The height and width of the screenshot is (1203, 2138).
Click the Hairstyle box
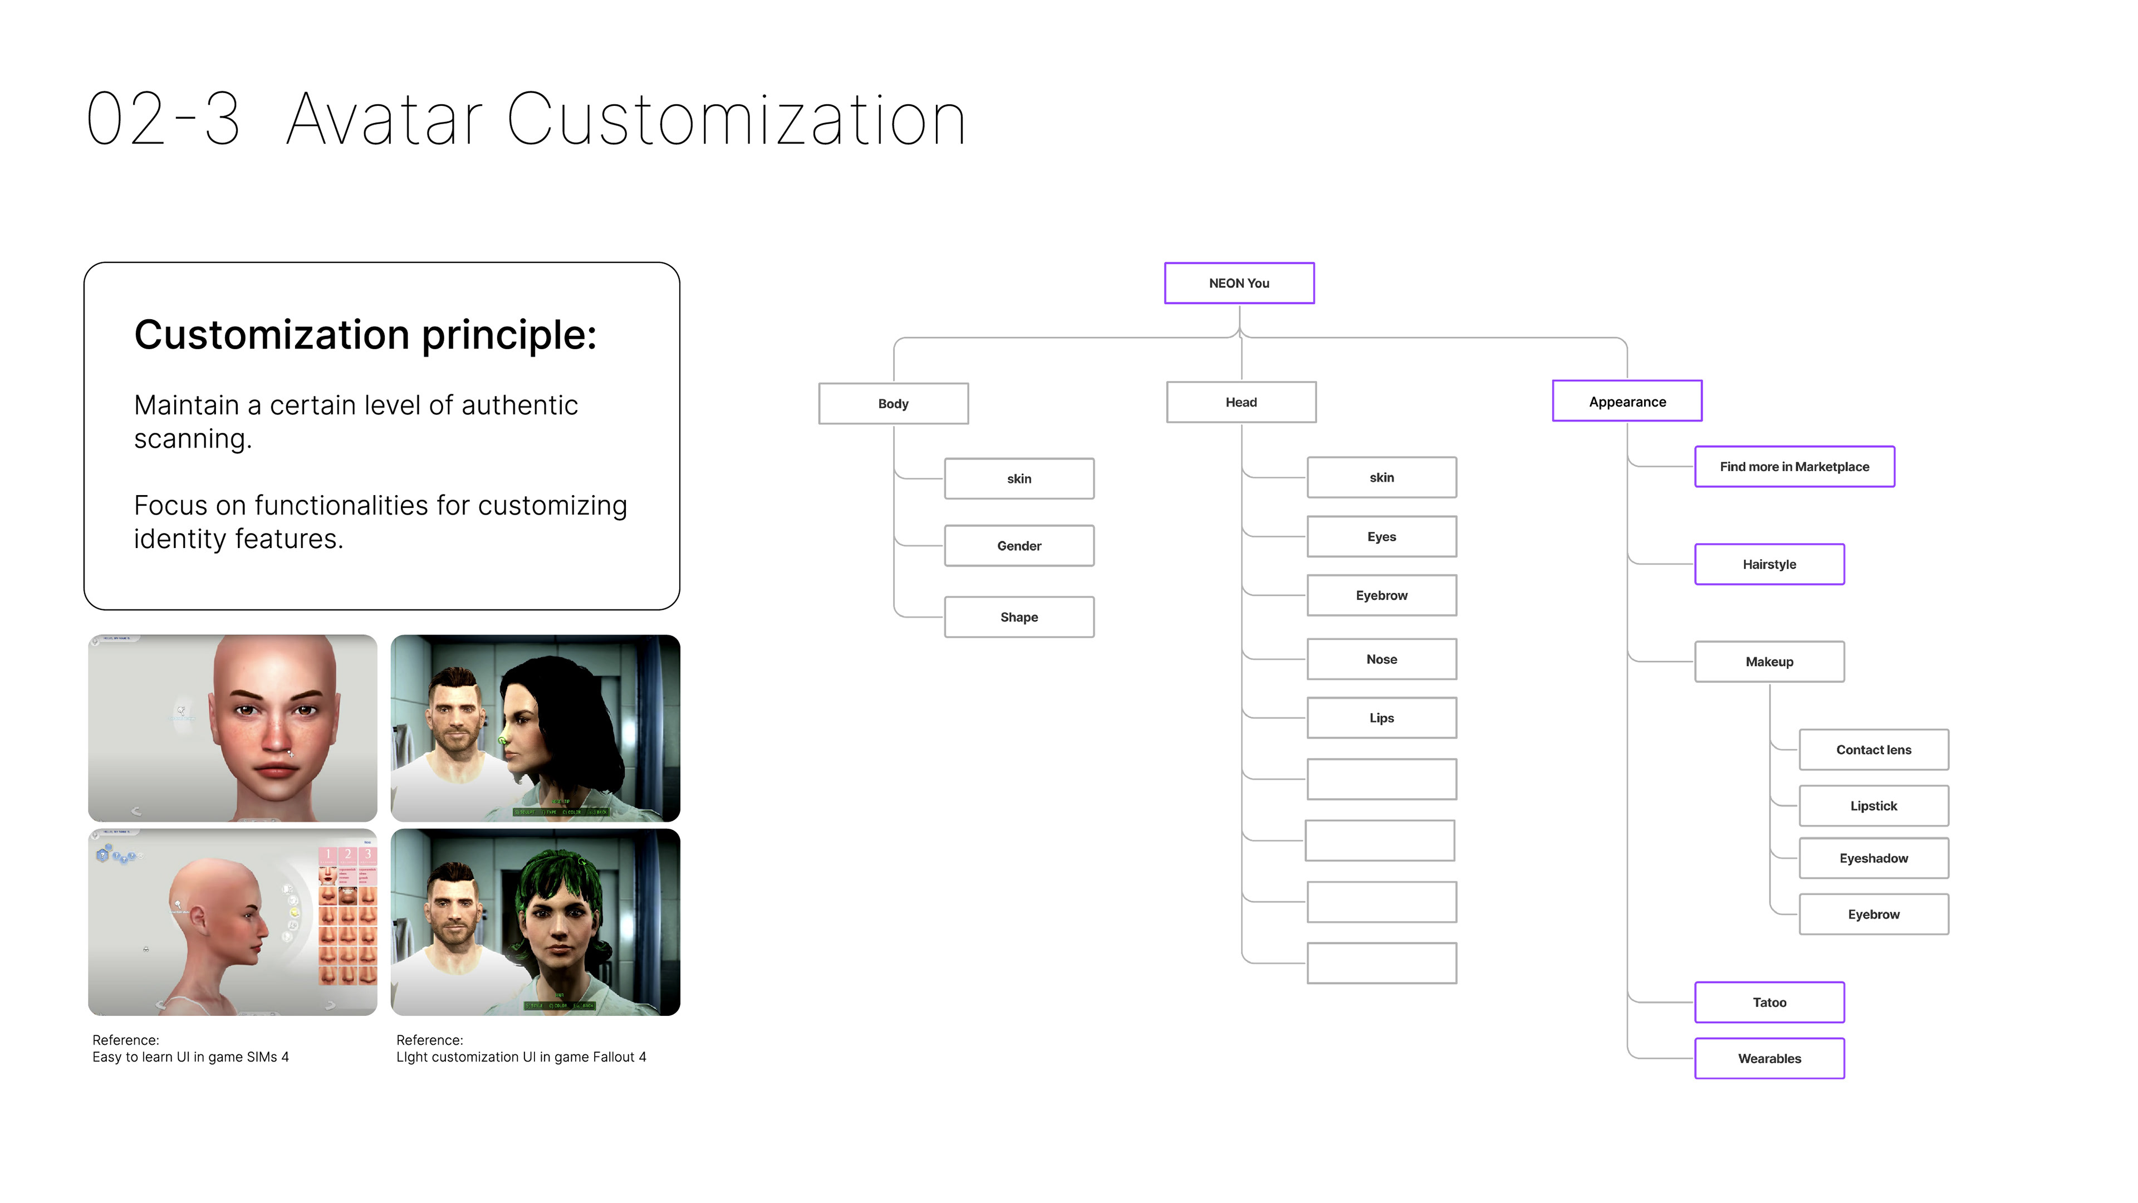tap(1769, 565)
